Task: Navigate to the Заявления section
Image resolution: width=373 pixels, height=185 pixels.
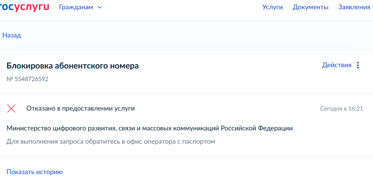Action: click(x=354, y=7)
